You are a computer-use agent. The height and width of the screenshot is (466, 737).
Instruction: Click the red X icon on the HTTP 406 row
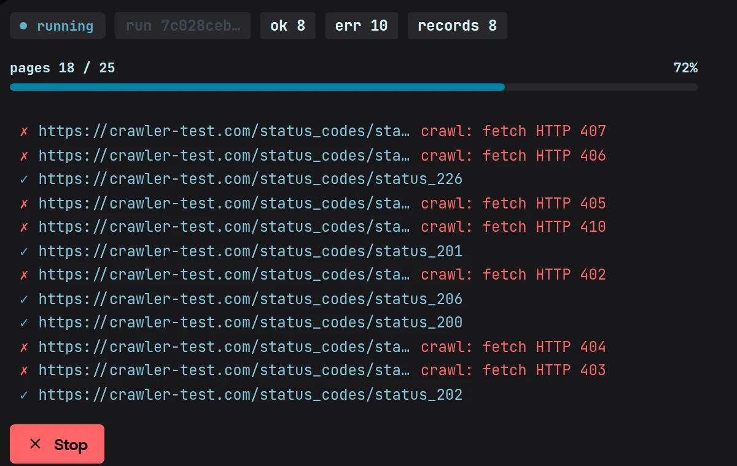[x=24, y=155]
